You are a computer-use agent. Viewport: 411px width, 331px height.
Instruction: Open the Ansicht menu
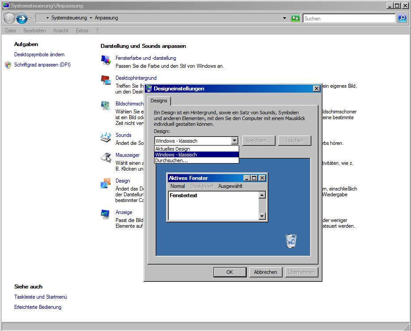(61, 31)
